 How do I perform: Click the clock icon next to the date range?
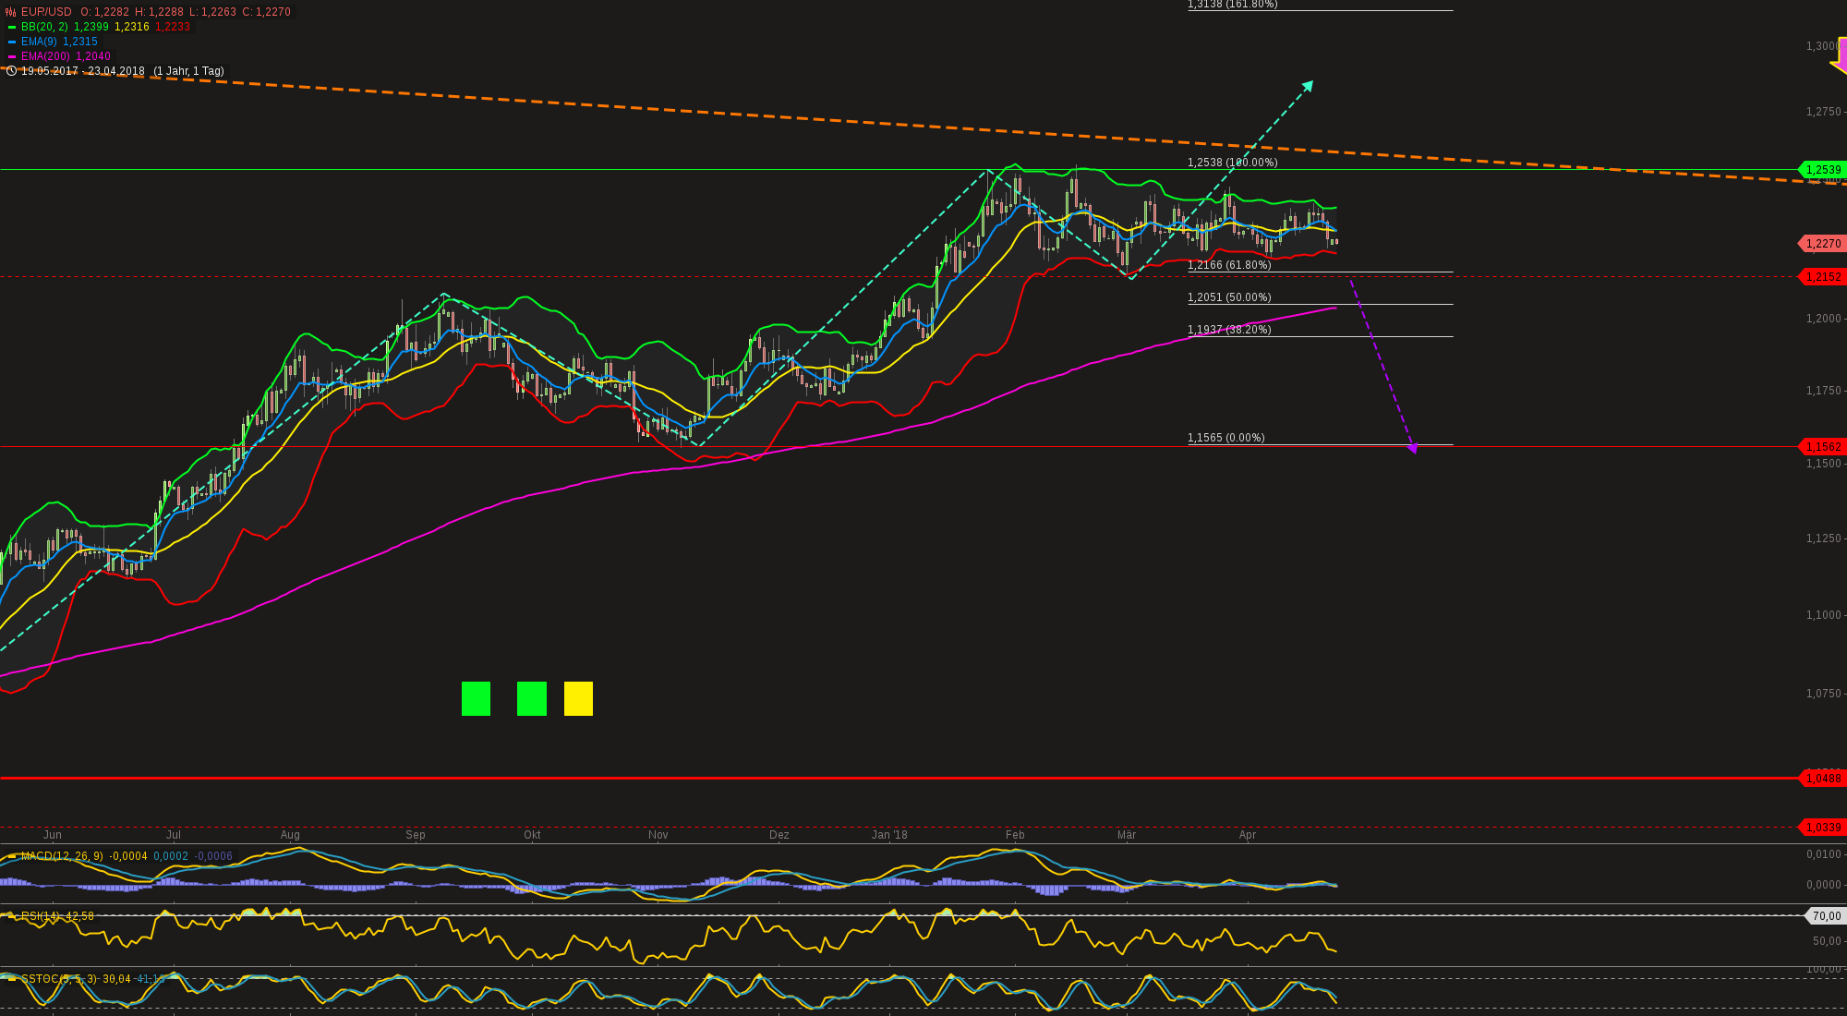(12, 70)
